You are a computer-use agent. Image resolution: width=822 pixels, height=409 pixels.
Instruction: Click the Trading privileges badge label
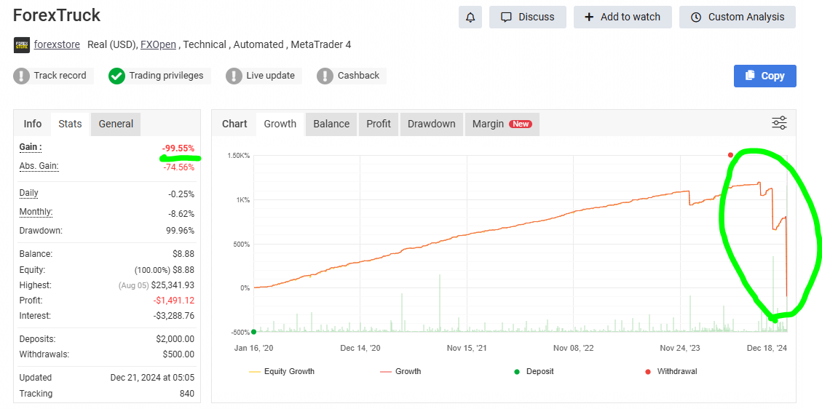(x=166, y=76)
